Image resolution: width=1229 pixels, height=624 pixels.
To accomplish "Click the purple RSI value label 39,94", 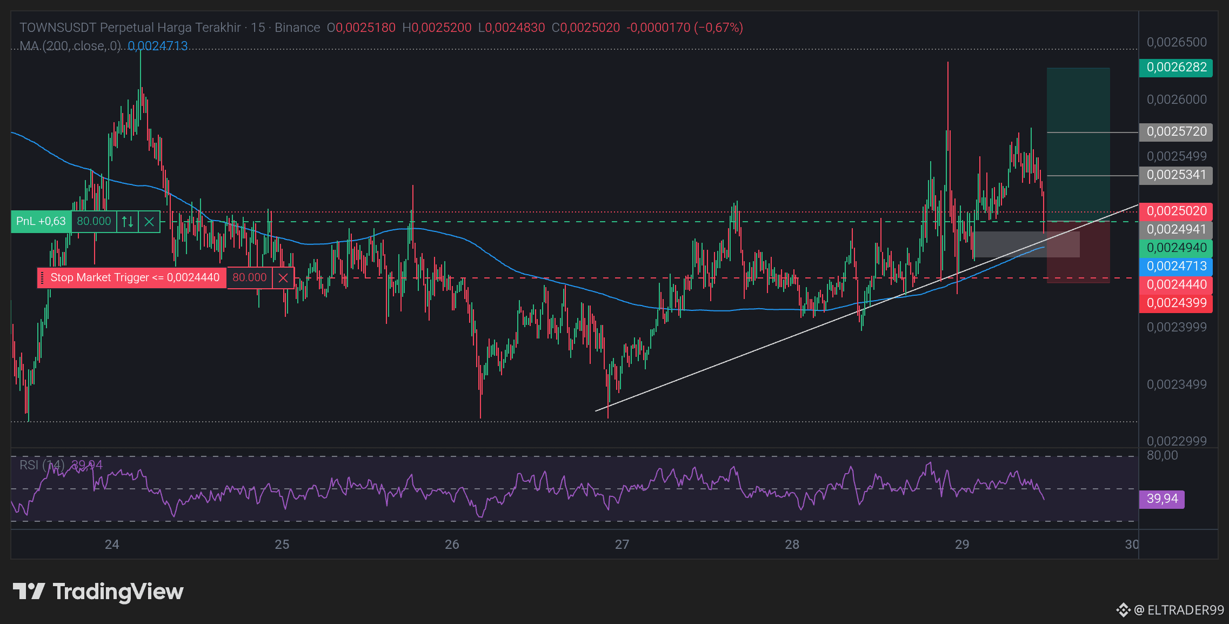I will pos(1162,499).
